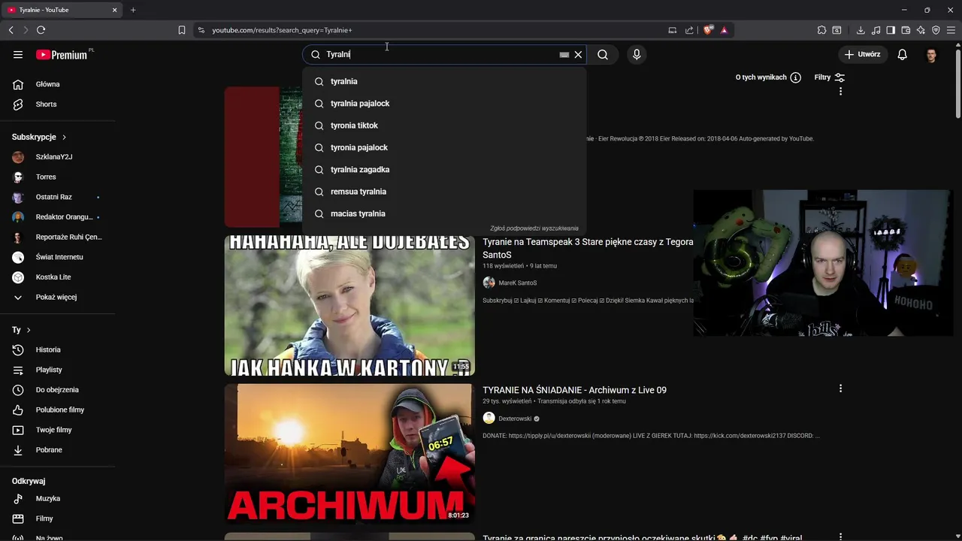Open TYRANIE NA ŚNIADANIE video title
Screen dimensions: 962x541
(x=574, y=390)
